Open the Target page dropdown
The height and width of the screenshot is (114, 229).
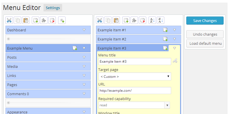pos(135,76)
